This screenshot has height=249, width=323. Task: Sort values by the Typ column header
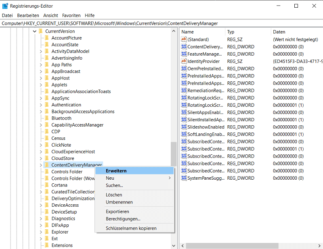click(248, 32)
